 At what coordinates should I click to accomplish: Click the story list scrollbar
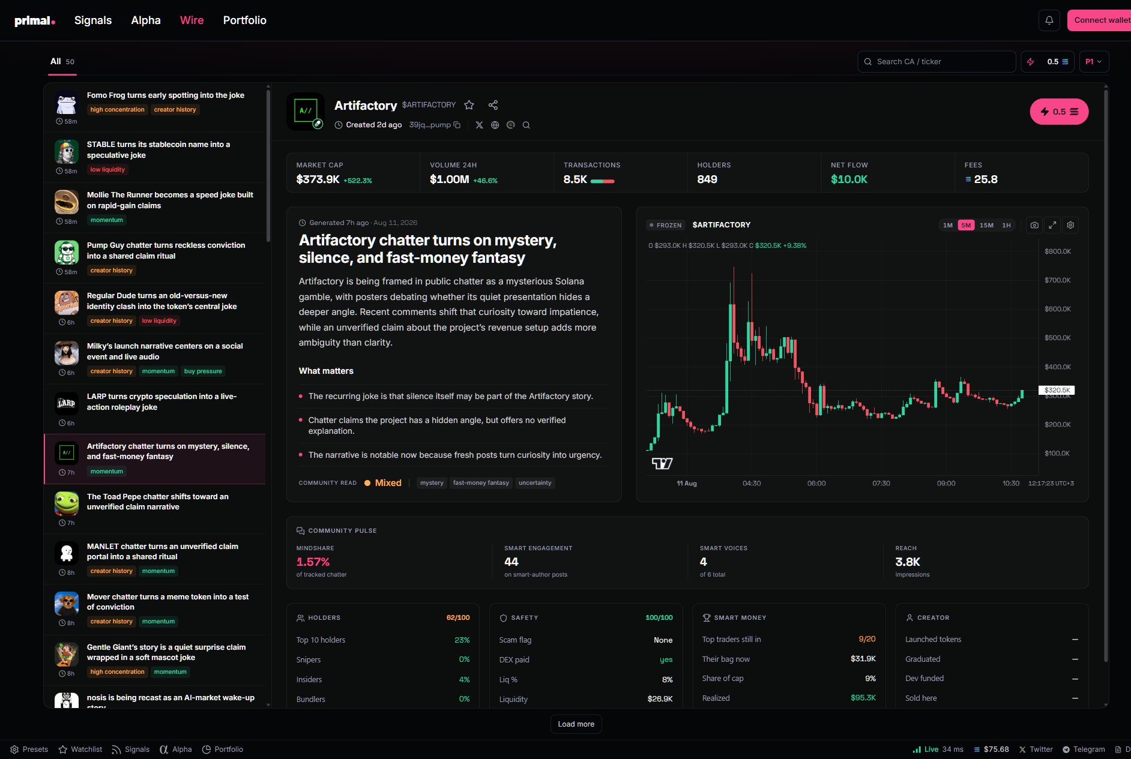tap(268, 165)
